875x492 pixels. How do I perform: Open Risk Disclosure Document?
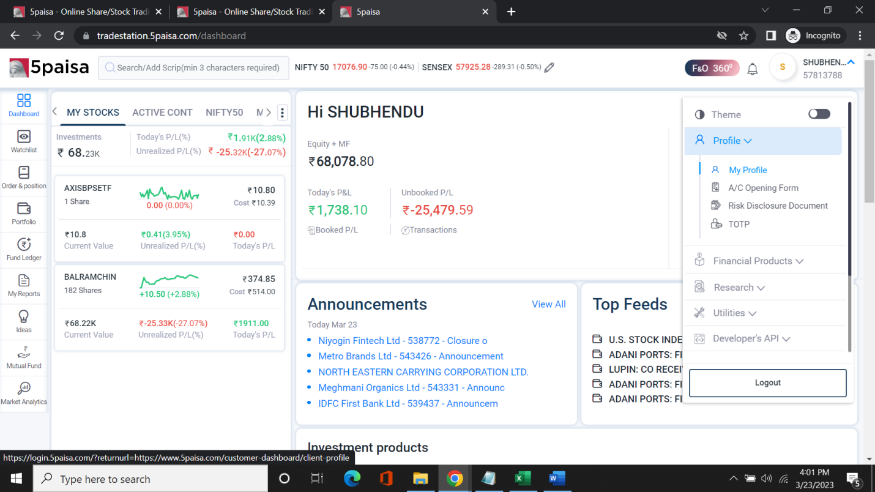[778, 206]
